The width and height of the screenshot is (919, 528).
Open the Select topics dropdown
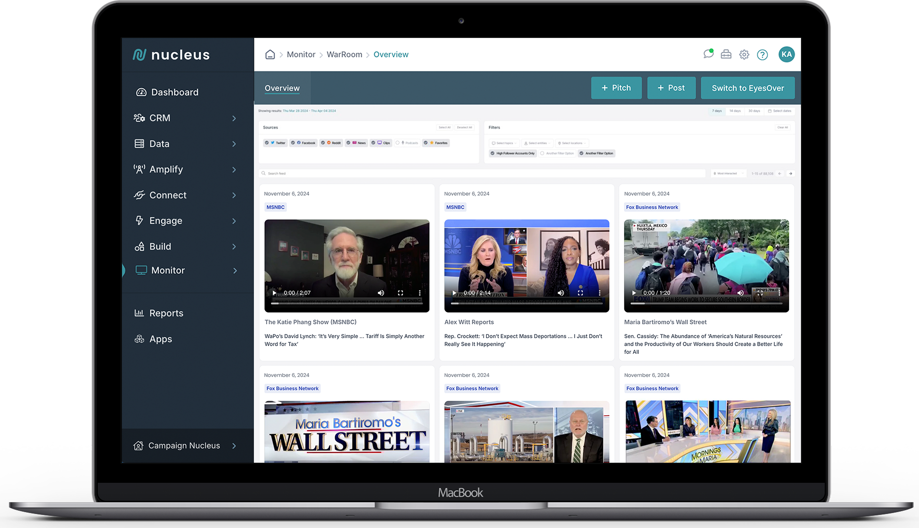point(504,143)
